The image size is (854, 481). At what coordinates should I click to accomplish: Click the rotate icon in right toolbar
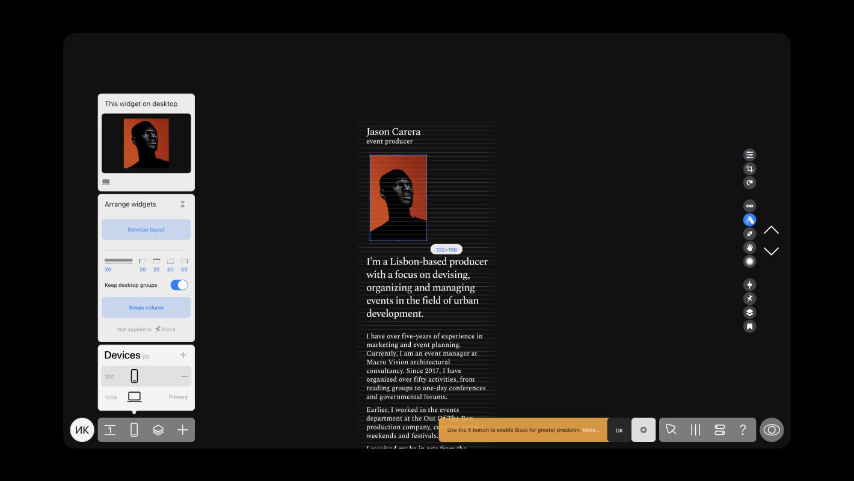[749, 183]
